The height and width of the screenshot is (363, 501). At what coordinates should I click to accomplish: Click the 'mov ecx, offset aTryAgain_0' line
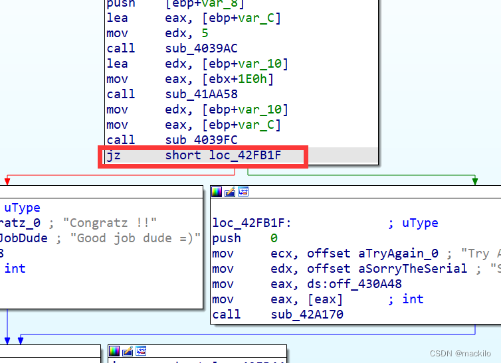pyautogui.click(x=326, y=254)
